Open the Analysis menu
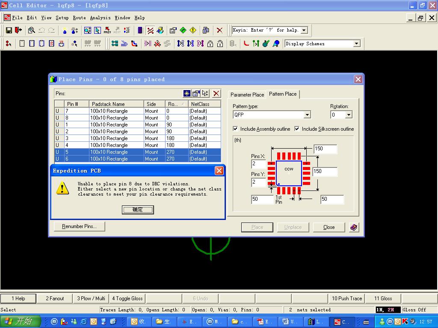 point(100,18)
